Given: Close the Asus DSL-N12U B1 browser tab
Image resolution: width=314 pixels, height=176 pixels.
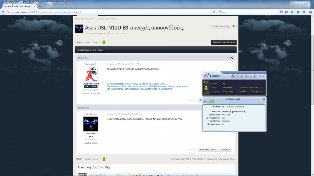Looking at the screenshot, I should [x=34, y=6].
